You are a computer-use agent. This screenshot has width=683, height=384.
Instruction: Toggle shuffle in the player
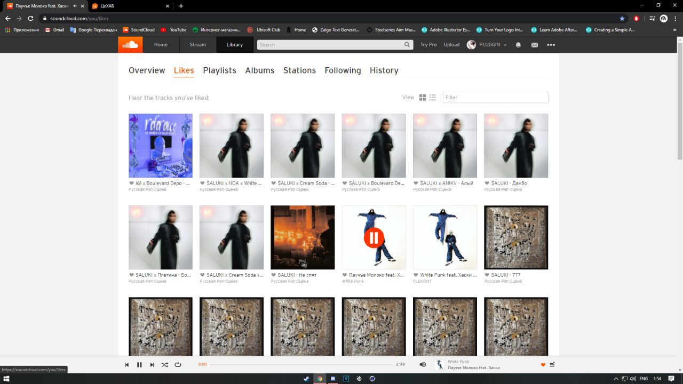click(x=165, y=365)
